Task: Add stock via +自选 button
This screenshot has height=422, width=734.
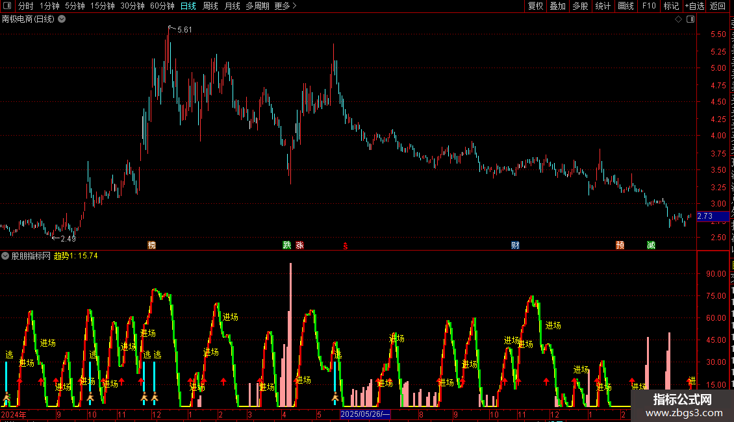Action: 694,6
